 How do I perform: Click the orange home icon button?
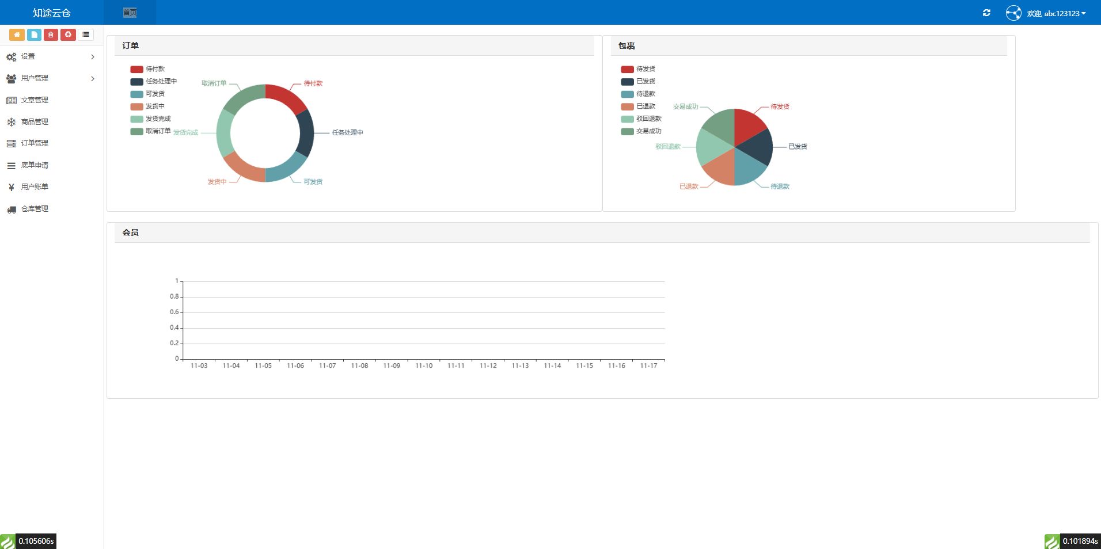[17, 35]
